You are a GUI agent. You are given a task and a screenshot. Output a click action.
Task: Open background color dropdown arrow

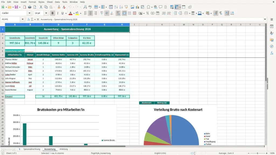tap(81, 13)
